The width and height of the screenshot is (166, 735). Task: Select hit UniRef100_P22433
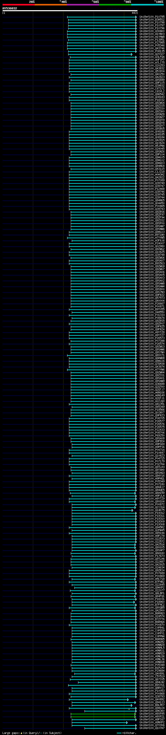click(152, 430)
